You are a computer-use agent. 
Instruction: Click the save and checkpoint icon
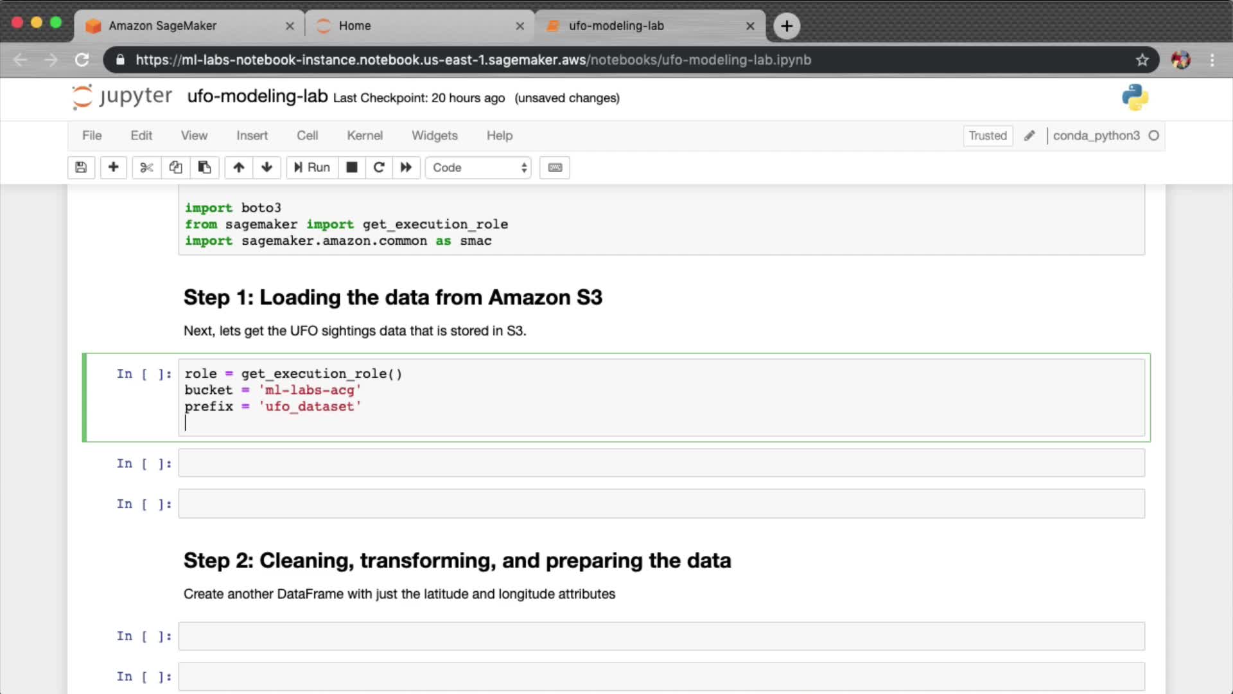coord(81,168)
